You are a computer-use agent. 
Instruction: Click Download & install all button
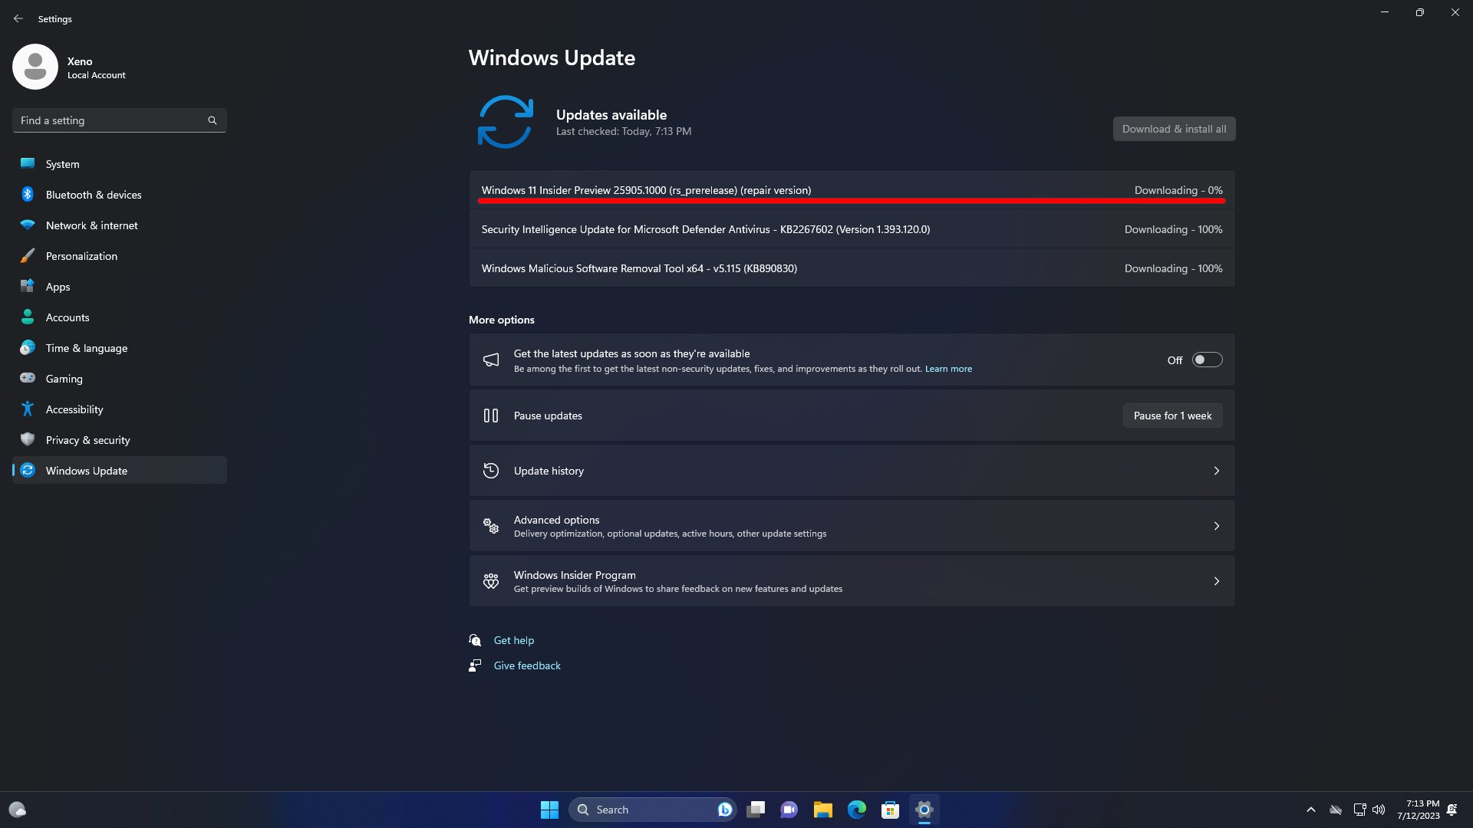tap(1174, 129)
